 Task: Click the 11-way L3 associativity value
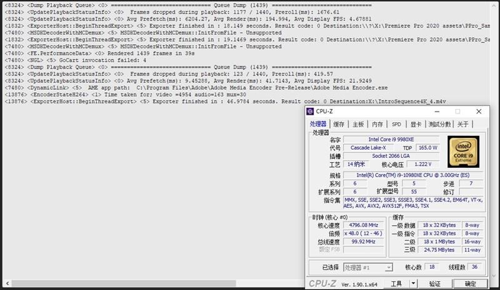(x=472, y=250)
